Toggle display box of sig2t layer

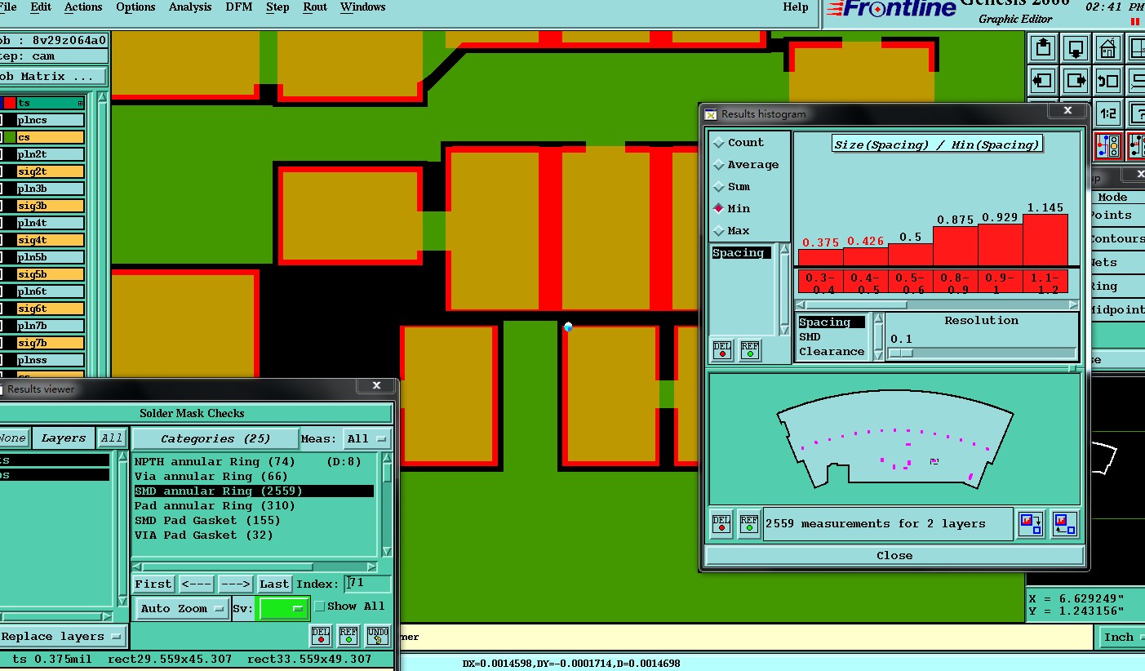coord(1,171)
